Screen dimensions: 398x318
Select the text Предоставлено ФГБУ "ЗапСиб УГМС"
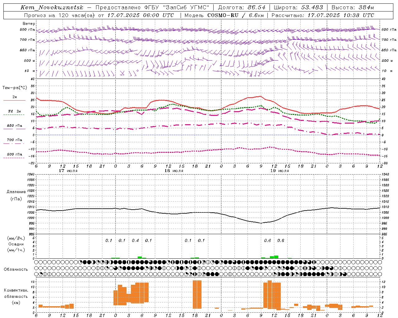pyautogui.click(x=152, y=7)
